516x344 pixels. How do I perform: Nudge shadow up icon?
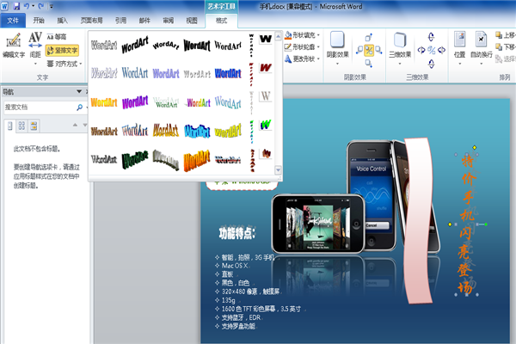(x=369, y=37)
